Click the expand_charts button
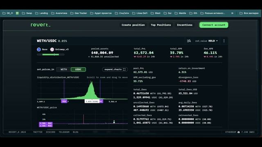Screen dimensions: 262x147 coord(115,69)
